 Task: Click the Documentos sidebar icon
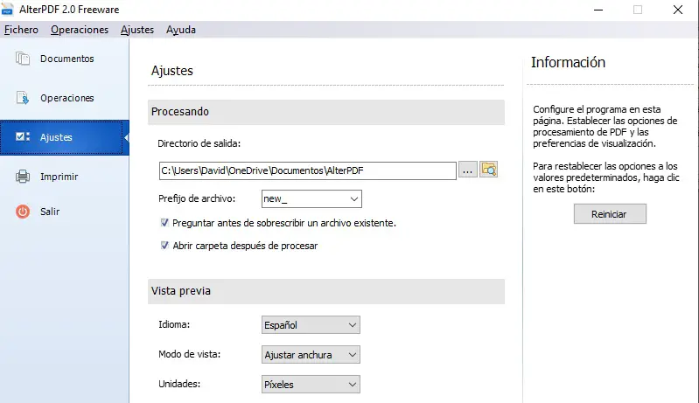click(24, 59)
